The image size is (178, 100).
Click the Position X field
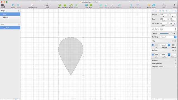(x=163, y=15)
